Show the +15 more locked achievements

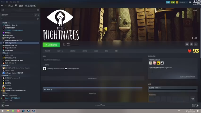tap(192, 99)
